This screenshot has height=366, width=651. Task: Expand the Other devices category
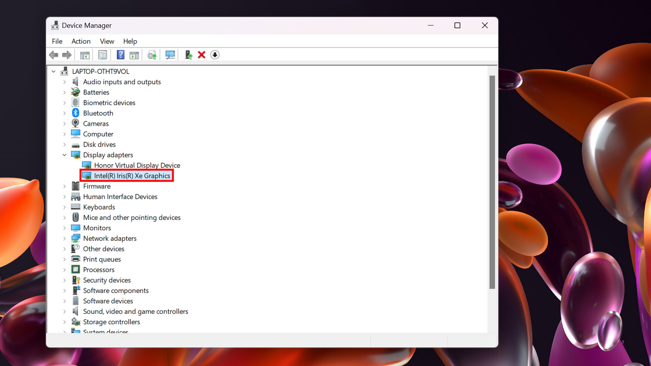pos(65,249)
